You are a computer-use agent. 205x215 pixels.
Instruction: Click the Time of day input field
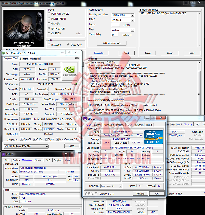115,35
